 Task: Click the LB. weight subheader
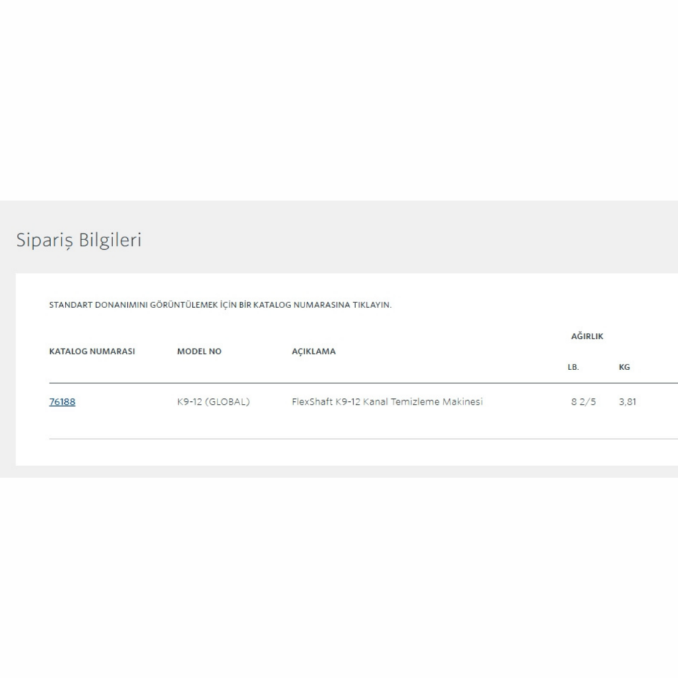point(573,367)
